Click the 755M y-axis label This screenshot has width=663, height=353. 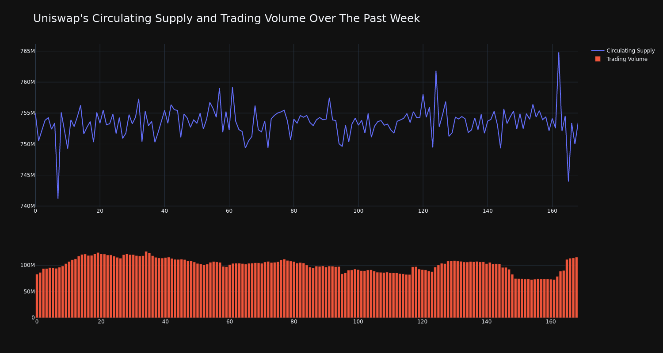click(27, 113)
